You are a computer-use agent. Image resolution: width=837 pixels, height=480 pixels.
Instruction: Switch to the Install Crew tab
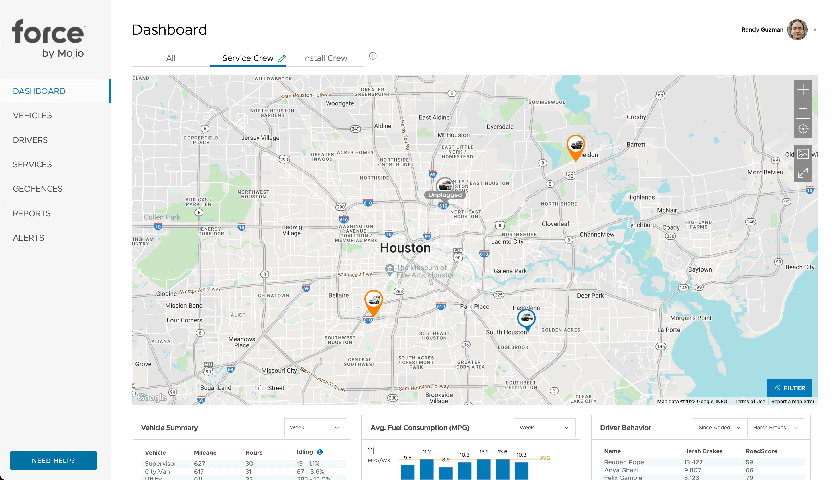[x=325, y=58]
